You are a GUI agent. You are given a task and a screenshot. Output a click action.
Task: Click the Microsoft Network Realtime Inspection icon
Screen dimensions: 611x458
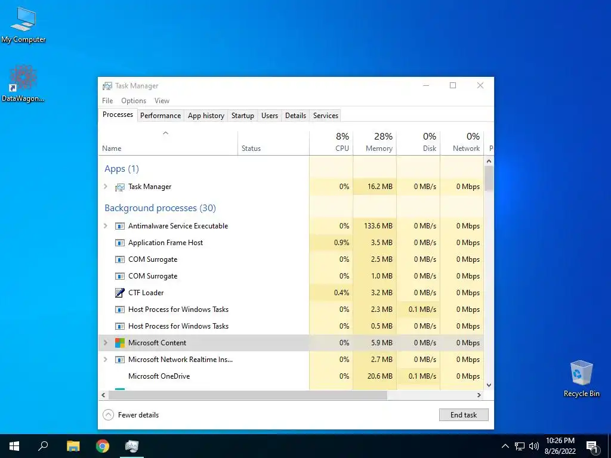tap(119, 360)
